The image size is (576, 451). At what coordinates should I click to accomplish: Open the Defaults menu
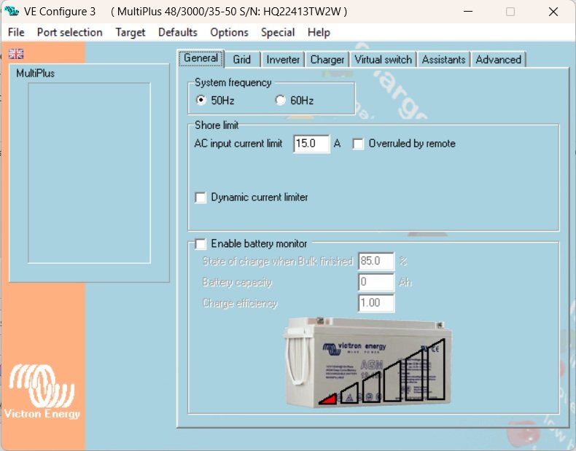pyautogui.click(x=178, y=32)
